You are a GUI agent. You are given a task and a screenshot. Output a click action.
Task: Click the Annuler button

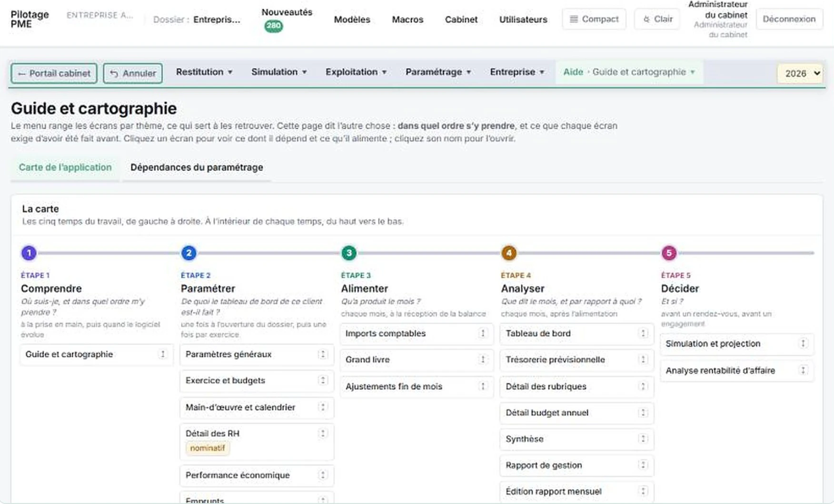[133, 73]
